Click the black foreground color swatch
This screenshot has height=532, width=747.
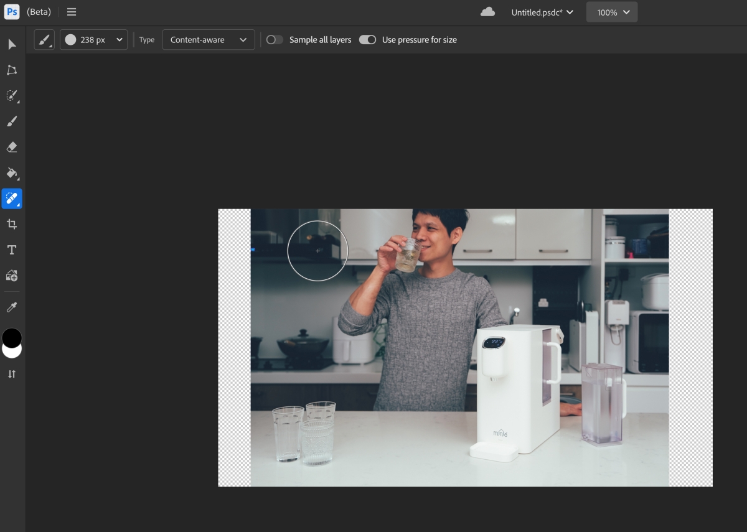(12, 337)
